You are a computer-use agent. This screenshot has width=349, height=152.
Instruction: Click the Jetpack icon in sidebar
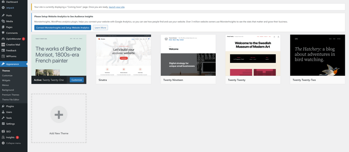coord(3,7)
